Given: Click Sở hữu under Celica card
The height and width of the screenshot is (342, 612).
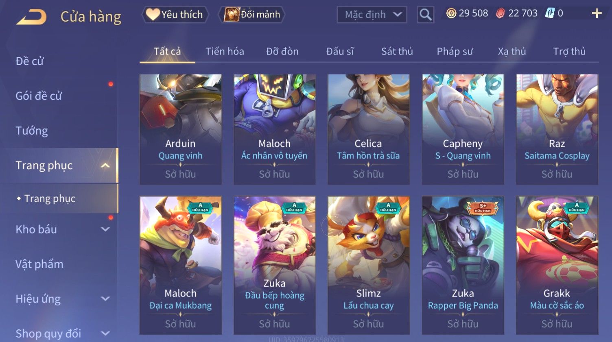Looking at the screenshot, I should (368, 174).
